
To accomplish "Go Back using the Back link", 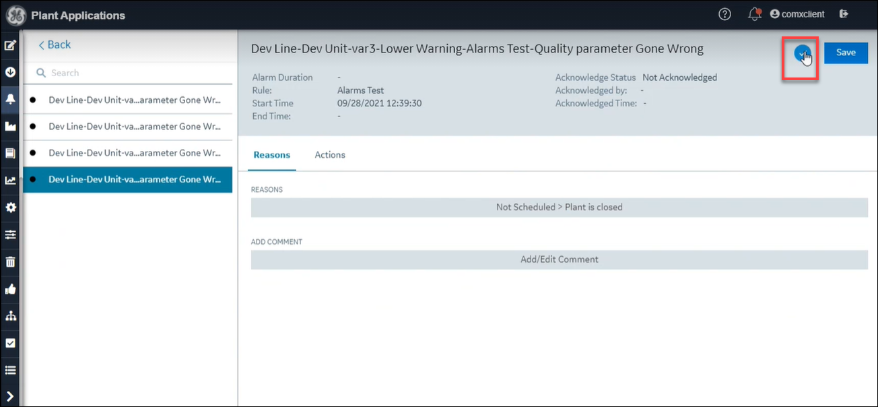I will point(55,44).
